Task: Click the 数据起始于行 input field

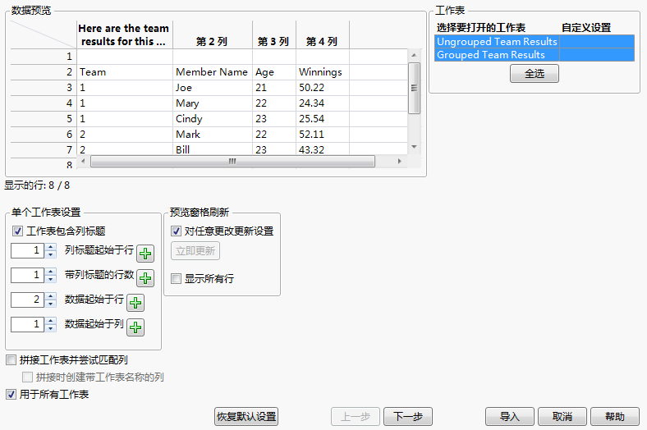Action: [28, 300]
